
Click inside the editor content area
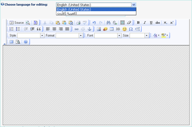[x=96, y=85]
